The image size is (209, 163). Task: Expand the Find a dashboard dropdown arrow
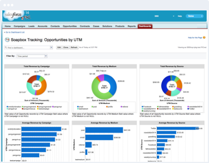51,48
